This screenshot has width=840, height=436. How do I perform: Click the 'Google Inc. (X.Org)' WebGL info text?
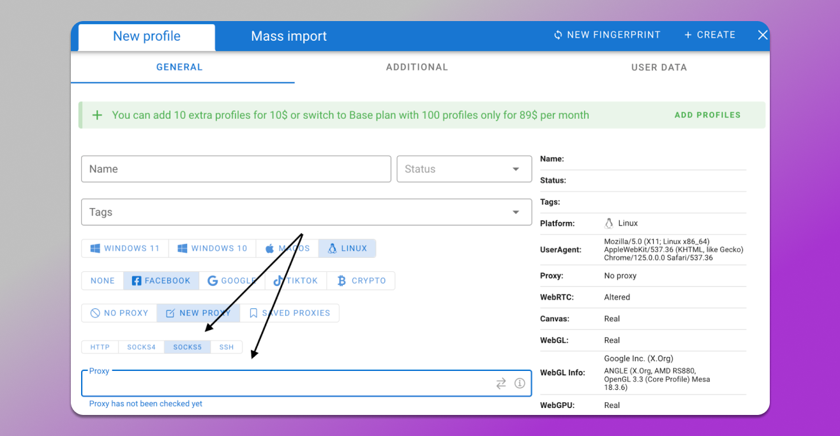pos(638,359)
